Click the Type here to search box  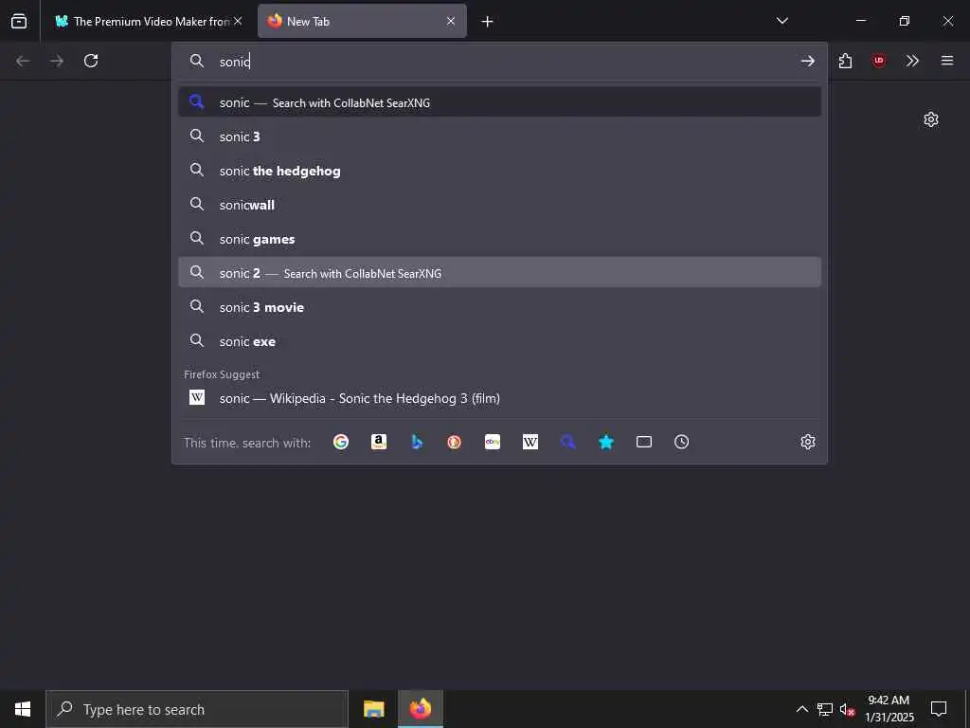pyautogui.click(x=197, y=709)
